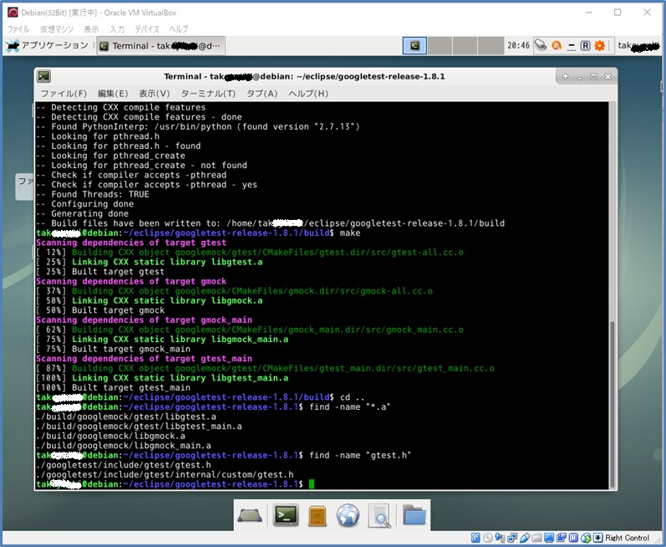Click the underscore input method tray icon
The image size is (666, 547).
(x=572, y=45)
